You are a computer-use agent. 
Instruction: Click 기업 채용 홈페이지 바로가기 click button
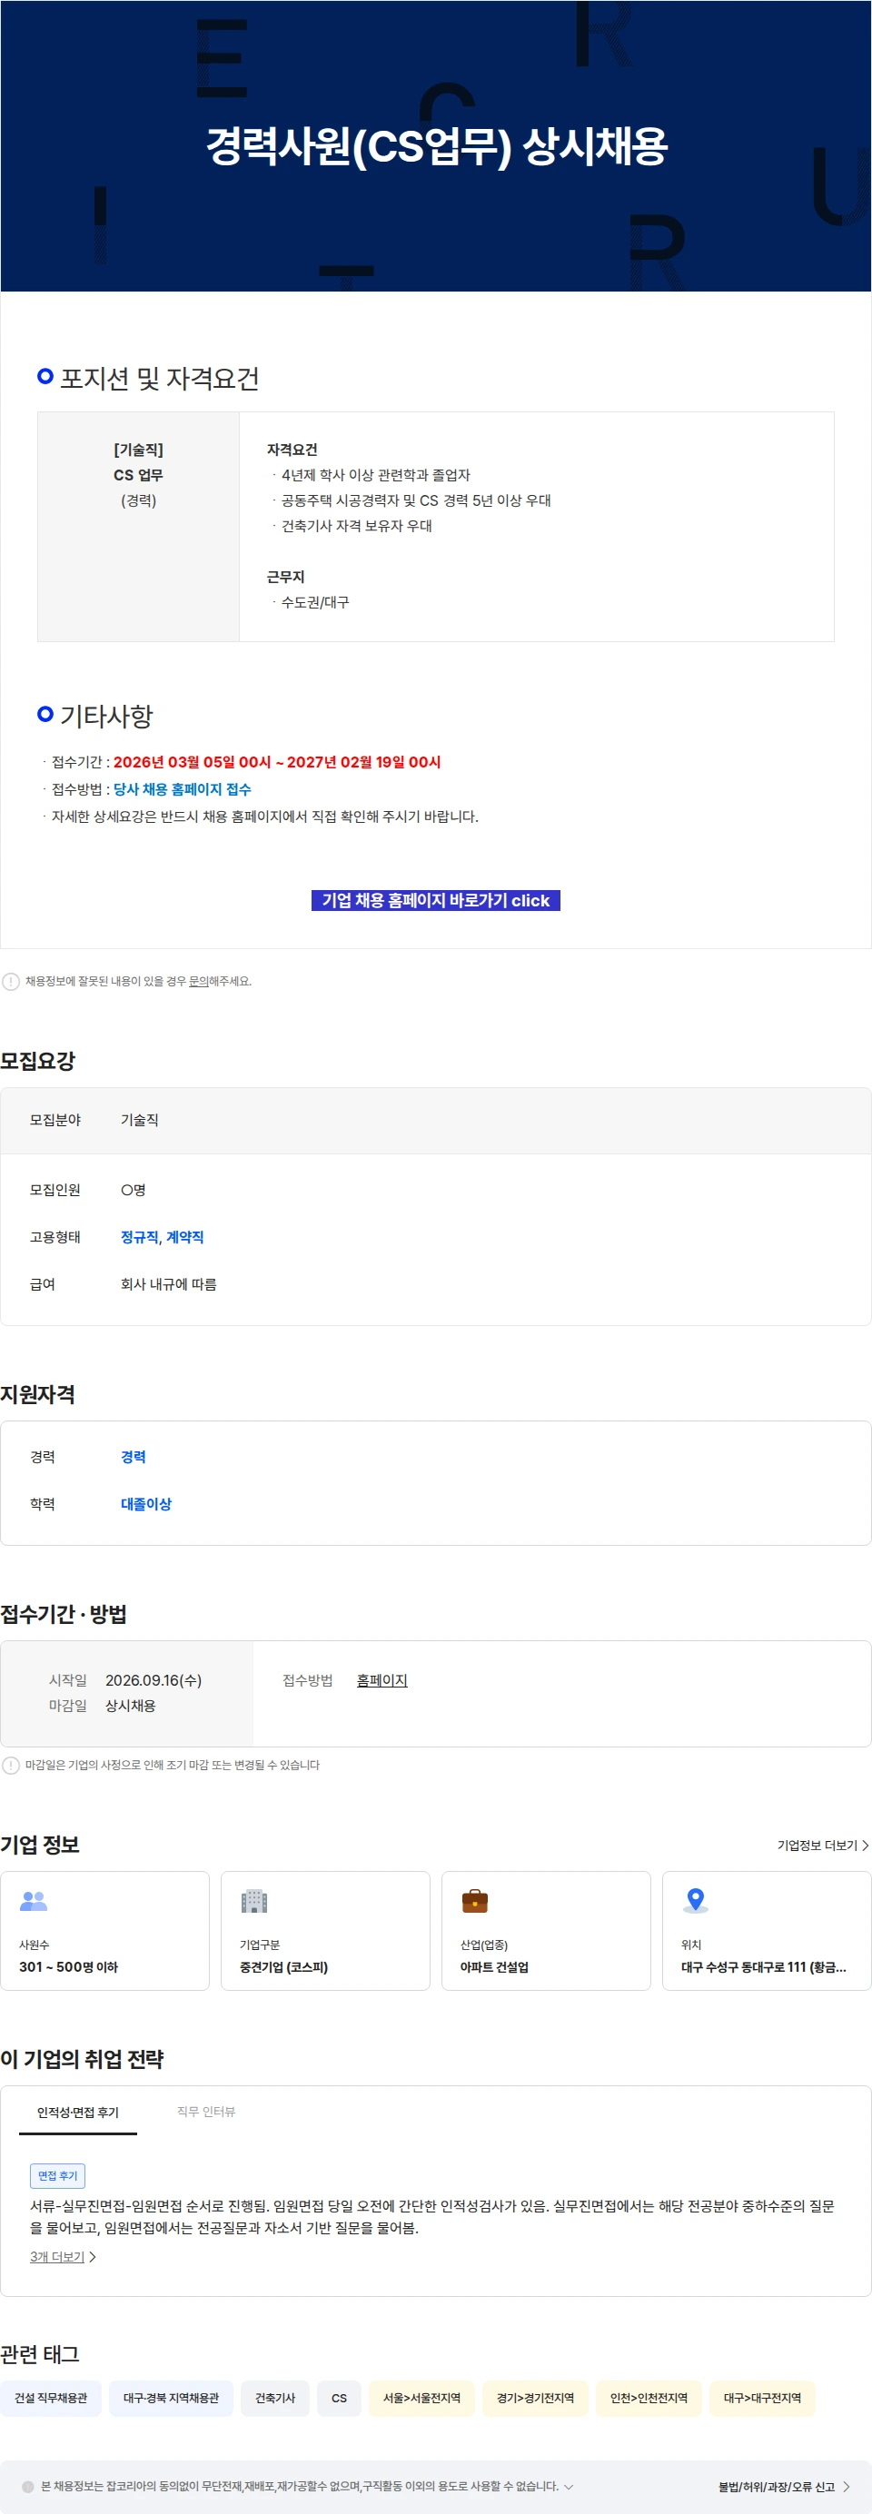(435, 900)
